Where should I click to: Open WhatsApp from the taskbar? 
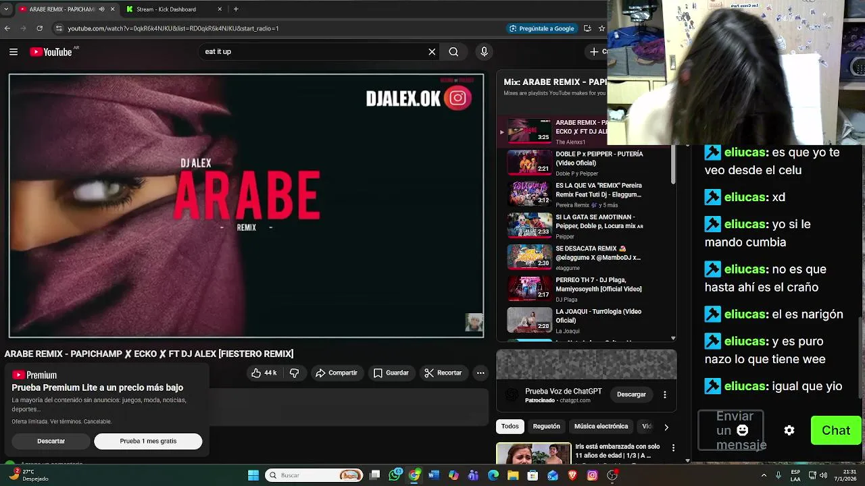[395, 475]
